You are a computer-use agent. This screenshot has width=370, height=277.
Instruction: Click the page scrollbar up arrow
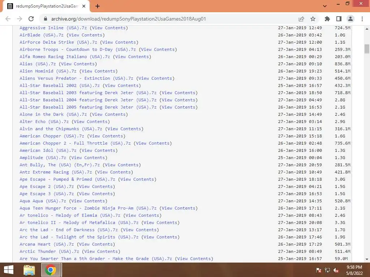point(367,28)
